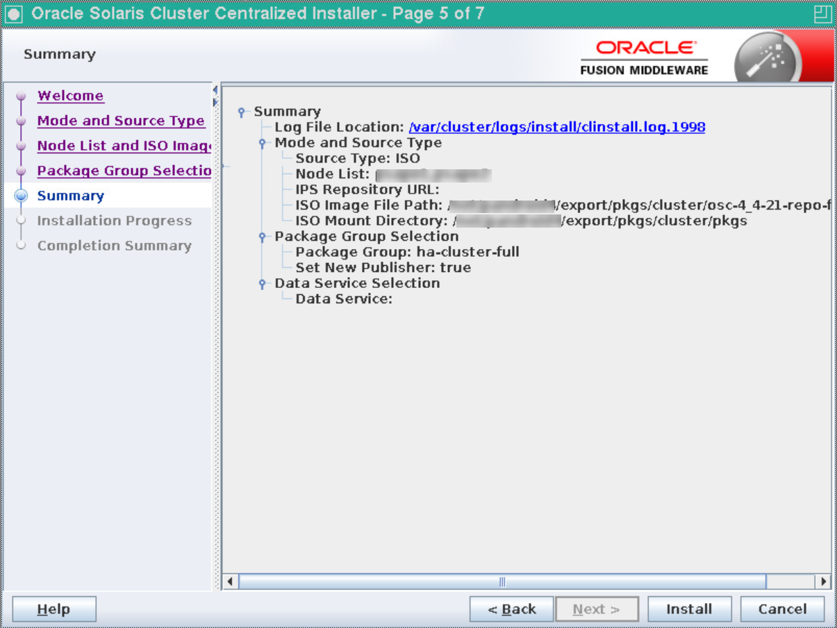Click the Mode and Source Type step bullet
This screenshot has width=837, height=628.
click(x=22, y=121)
